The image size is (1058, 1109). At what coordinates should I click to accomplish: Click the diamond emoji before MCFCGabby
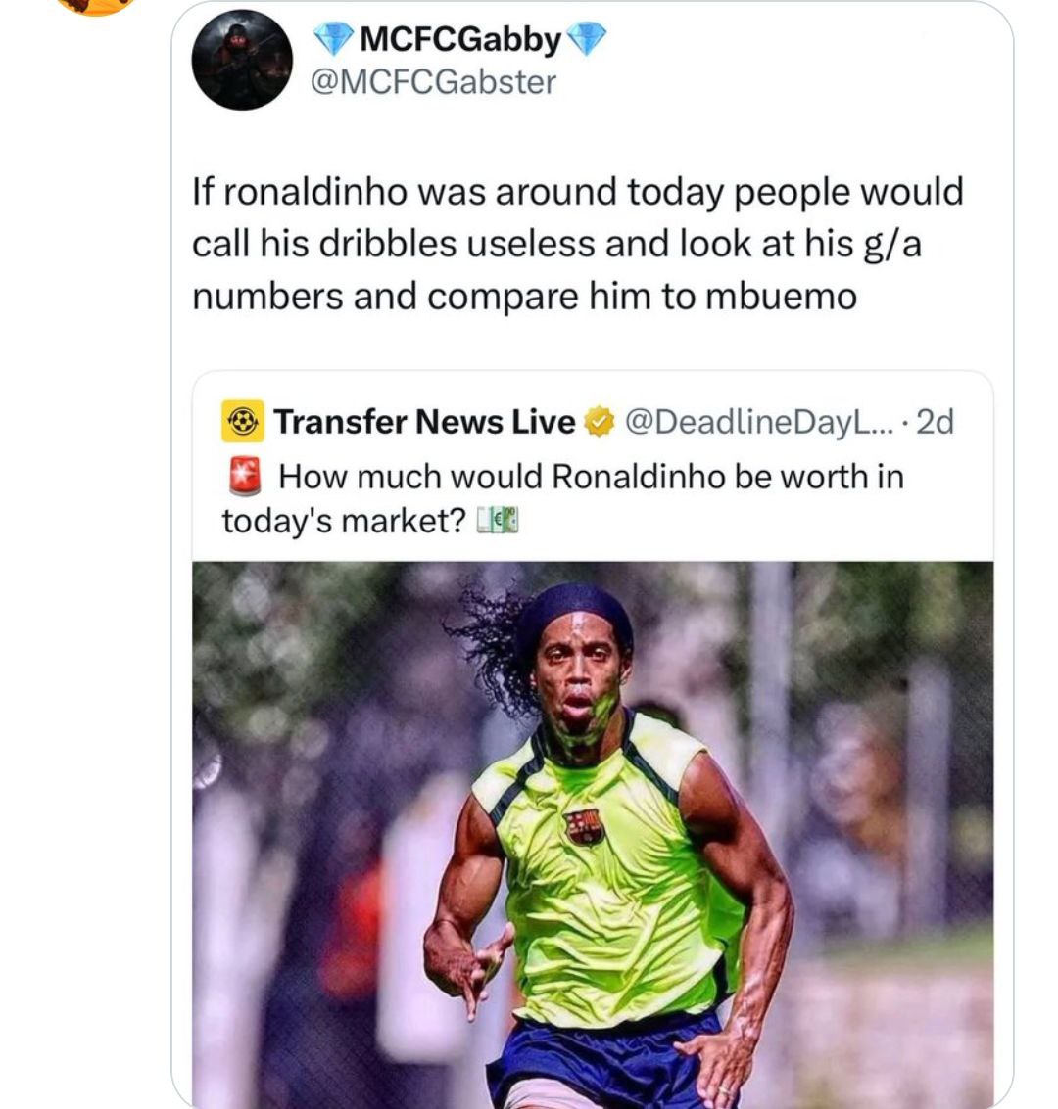[x=334, y=40]
